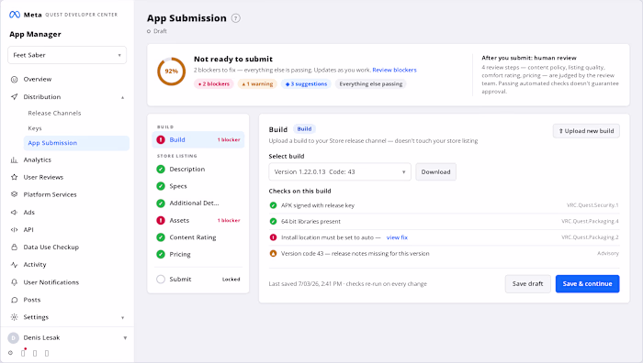Open the Assets step showing a blocker
This screenshot has width=643, height=363.
pos(198,220)
